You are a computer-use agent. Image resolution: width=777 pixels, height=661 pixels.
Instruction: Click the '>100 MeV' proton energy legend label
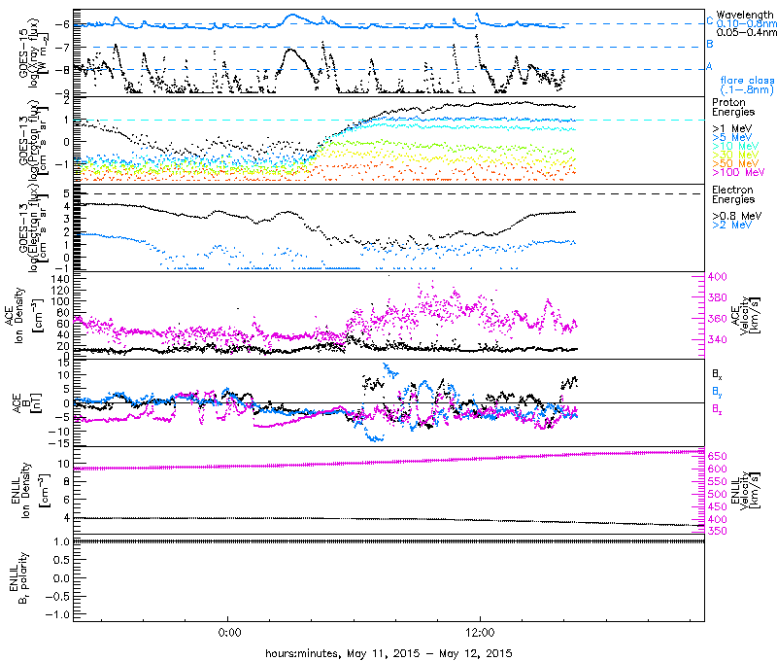[x=738, y=172]
